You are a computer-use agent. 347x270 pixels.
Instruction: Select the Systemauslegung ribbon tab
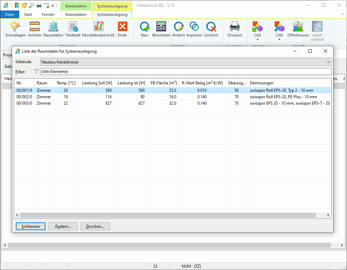point(112,15)
